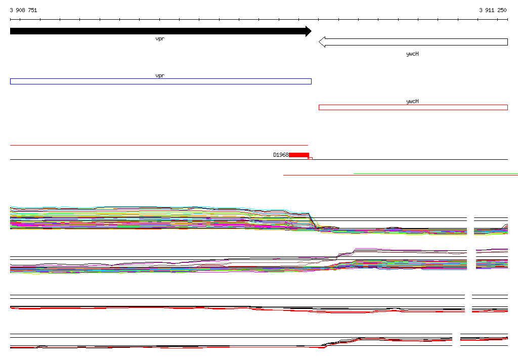
Task: Click the D1968 label text
Action: (x=281, y=155)
